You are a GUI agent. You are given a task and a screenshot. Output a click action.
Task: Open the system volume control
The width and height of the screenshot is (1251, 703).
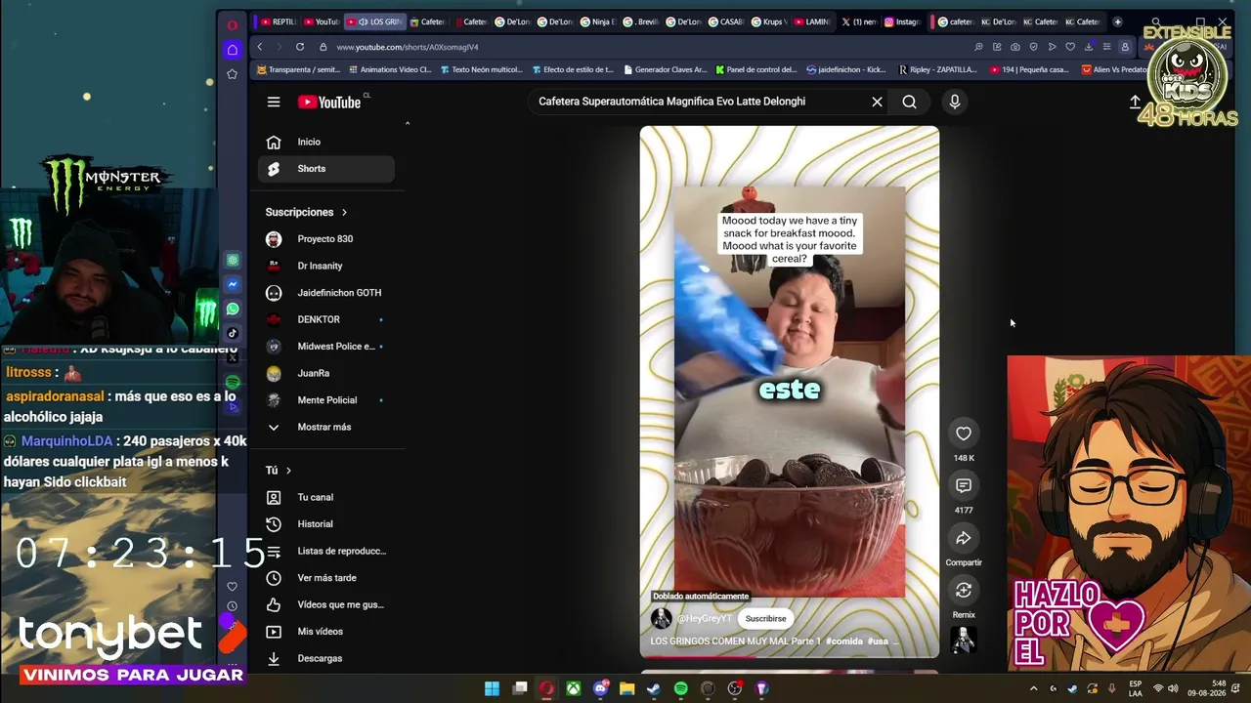(x=1173, y=688)
